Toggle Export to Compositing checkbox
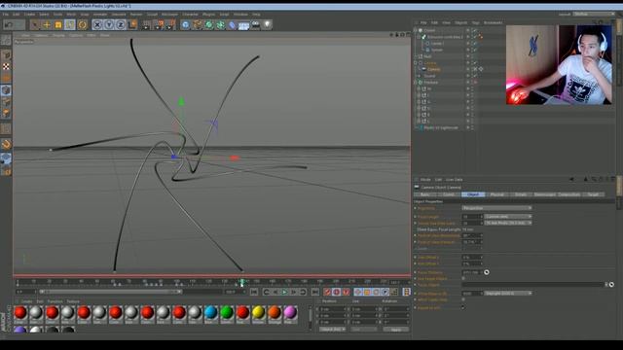The height and width of the screenshot is (350, 623). [463, 307]
